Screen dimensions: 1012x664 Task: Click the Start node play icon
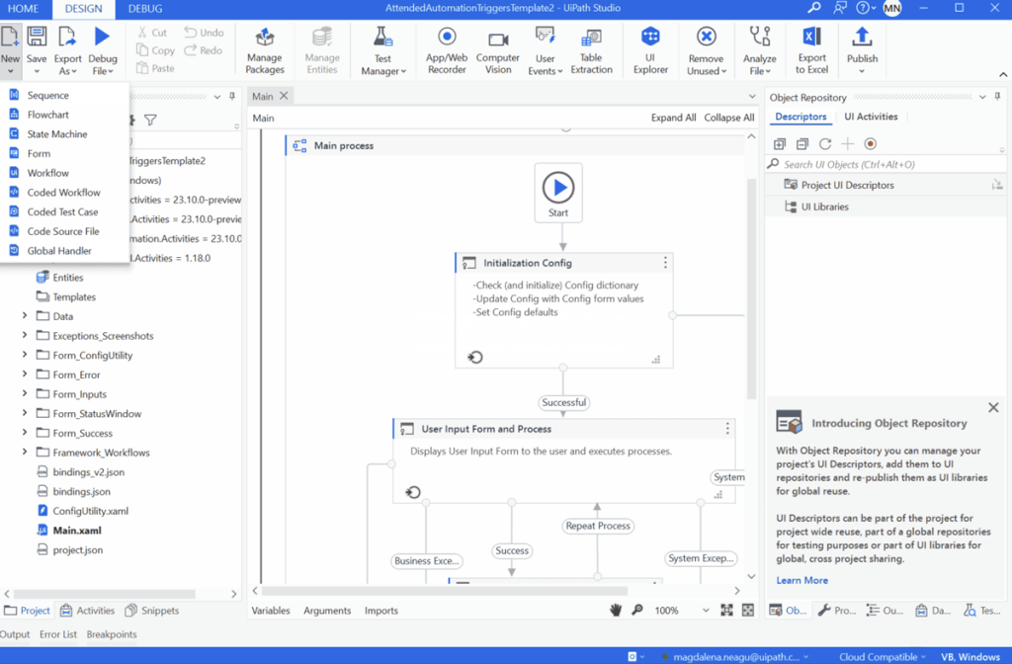point(558,188)
